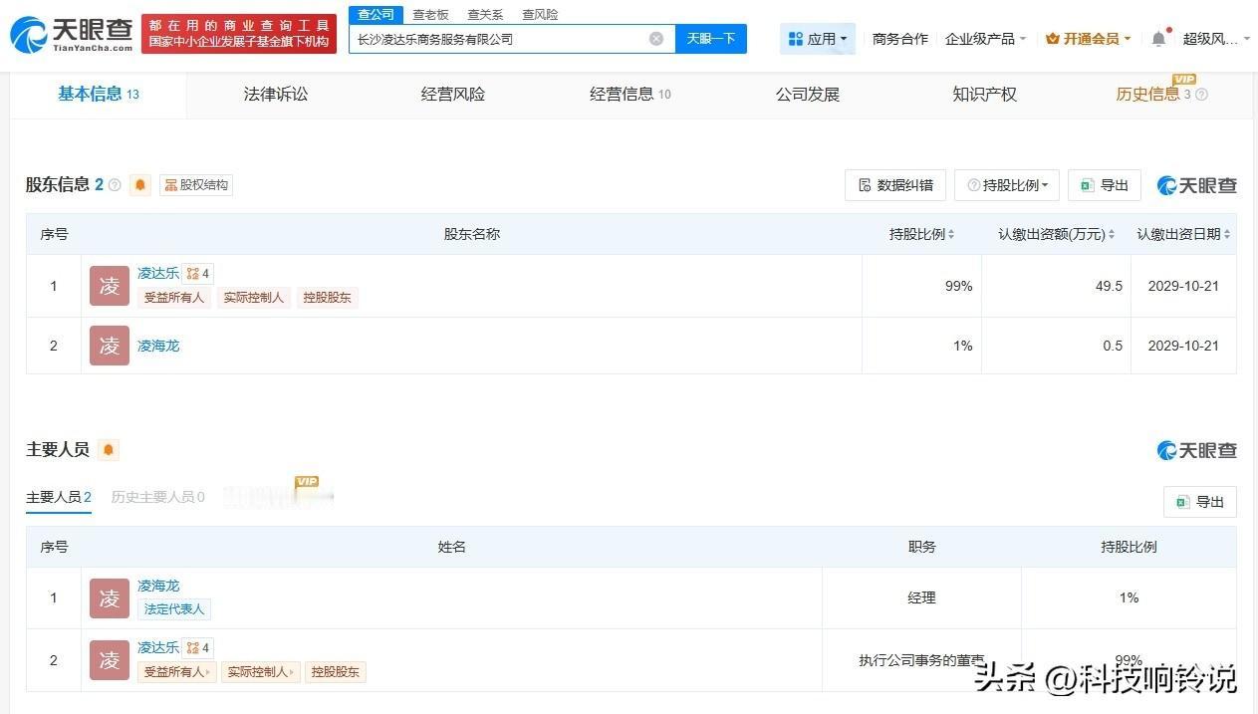Switch to the 经营信息 tab
The image size is (1258, 714).
pos(630,95)
